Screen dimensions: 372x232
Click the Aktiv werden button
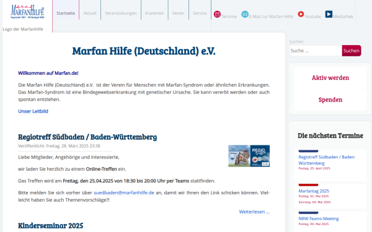330,78
